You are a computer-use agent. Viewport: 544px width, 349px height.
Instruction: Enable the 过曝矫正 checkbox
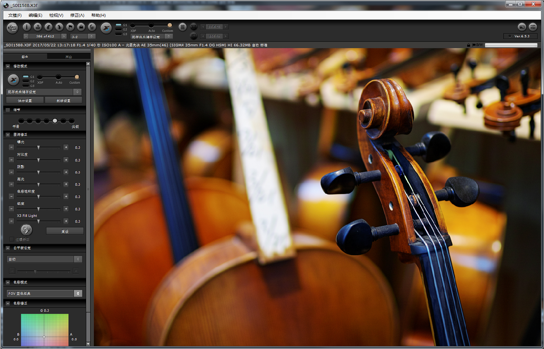pyautogui.click(x=12, y=239)
